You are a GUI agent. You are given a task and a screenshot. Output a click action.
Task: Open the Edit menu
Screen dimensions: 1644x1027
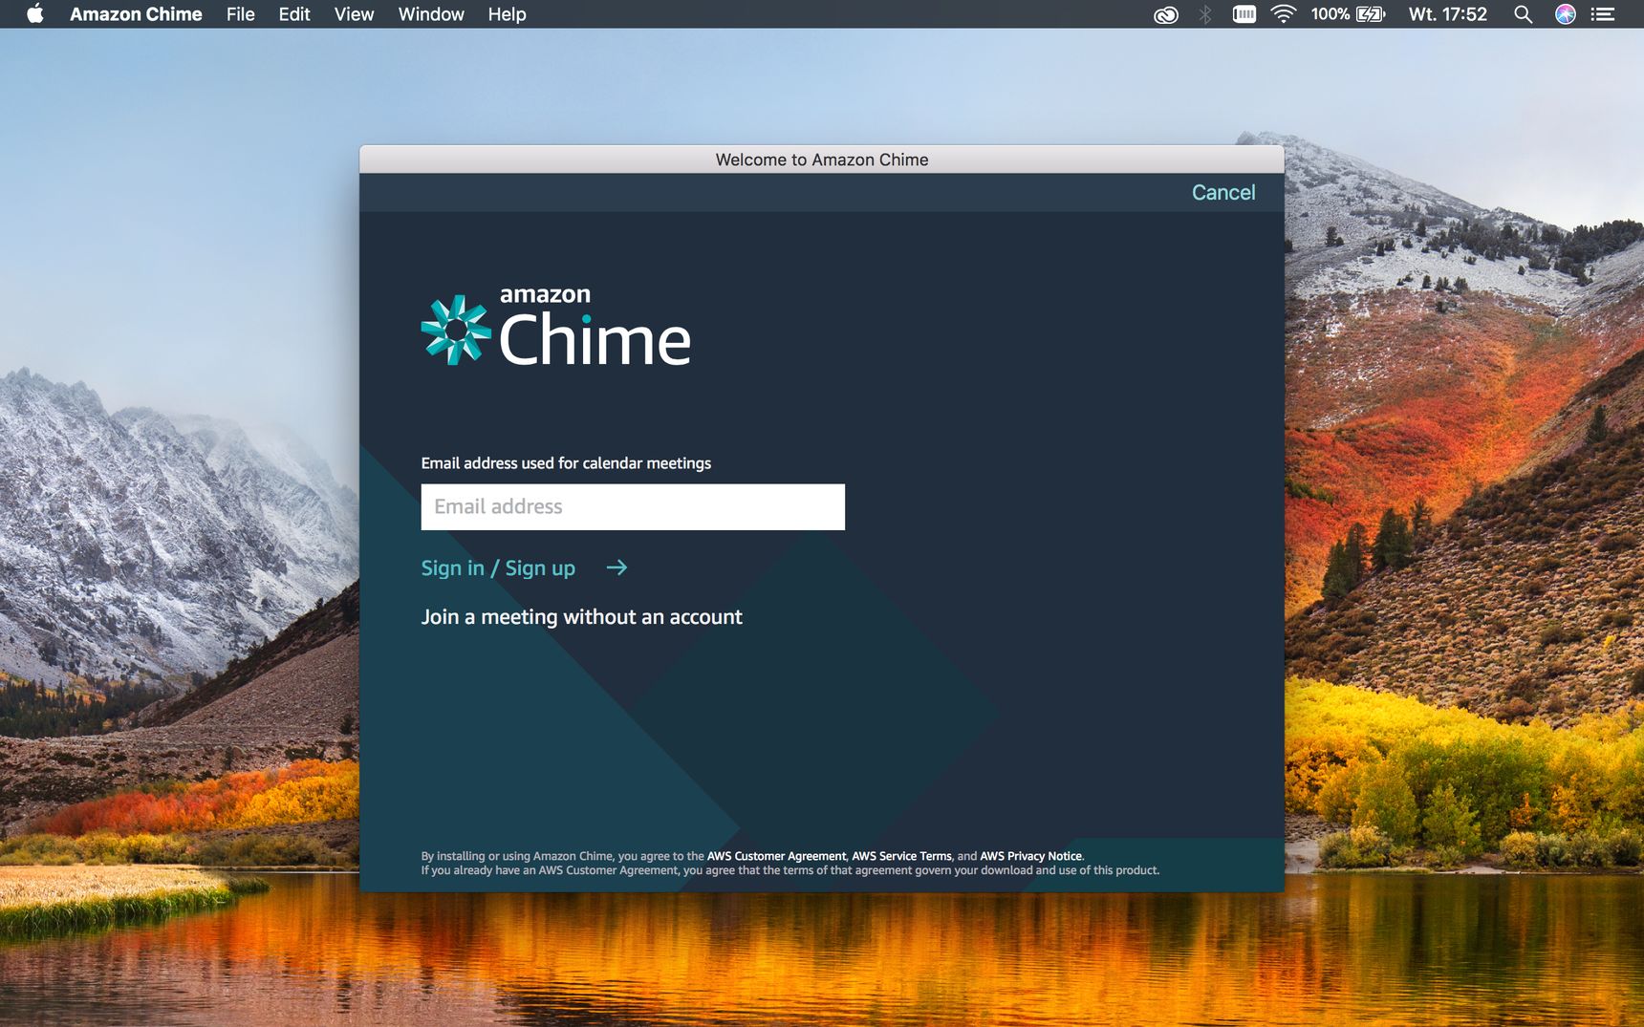point(294,14)
